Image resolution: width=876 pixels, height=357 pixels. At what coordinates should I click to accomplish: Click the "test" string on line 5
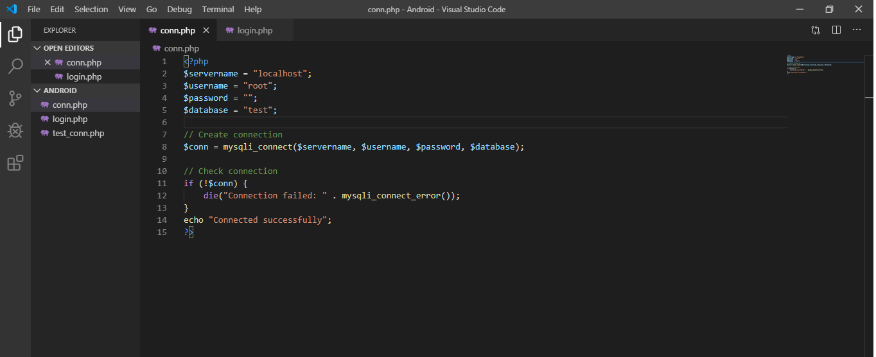click(x=258, y=110)
